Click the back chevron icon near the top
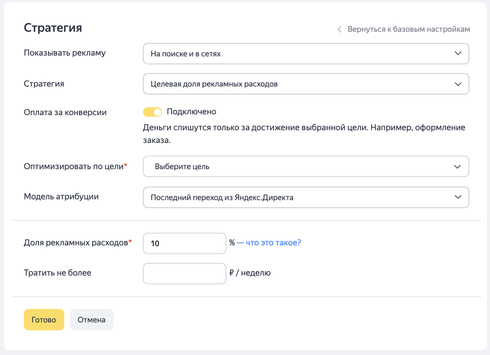 340,29
